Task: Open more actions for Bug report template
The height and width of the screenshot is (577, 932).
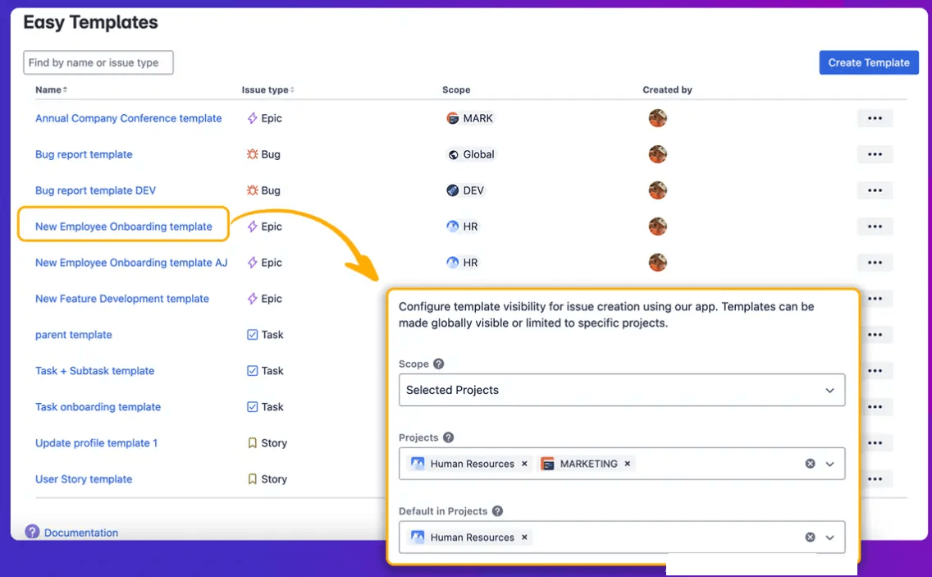Action: click(875, 154)
